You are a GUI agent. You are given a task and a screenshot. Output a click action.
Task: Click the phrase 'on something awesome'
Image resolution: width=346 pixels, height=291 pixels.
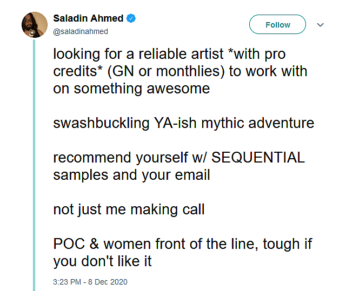pyautogui.click(x=131, y=89)
